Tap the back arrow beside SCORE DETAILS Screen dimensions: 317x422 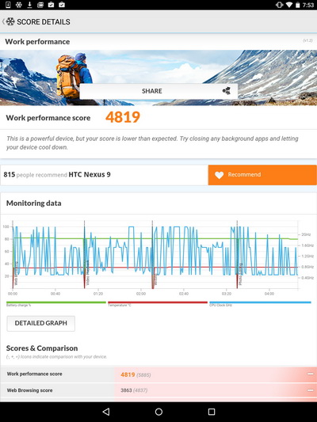click(x=3, y=21)
